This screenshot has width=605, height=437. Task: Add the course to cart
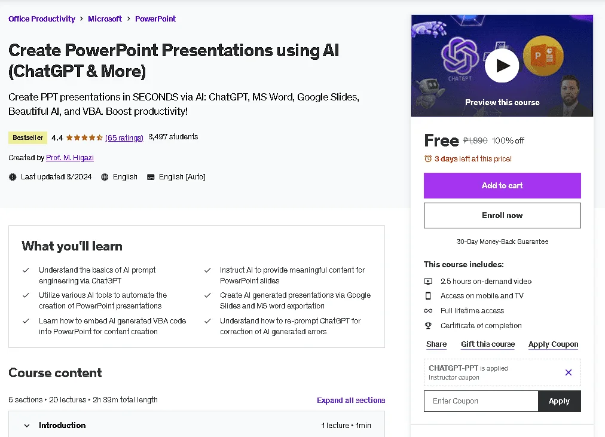click(x=502, y=185)
